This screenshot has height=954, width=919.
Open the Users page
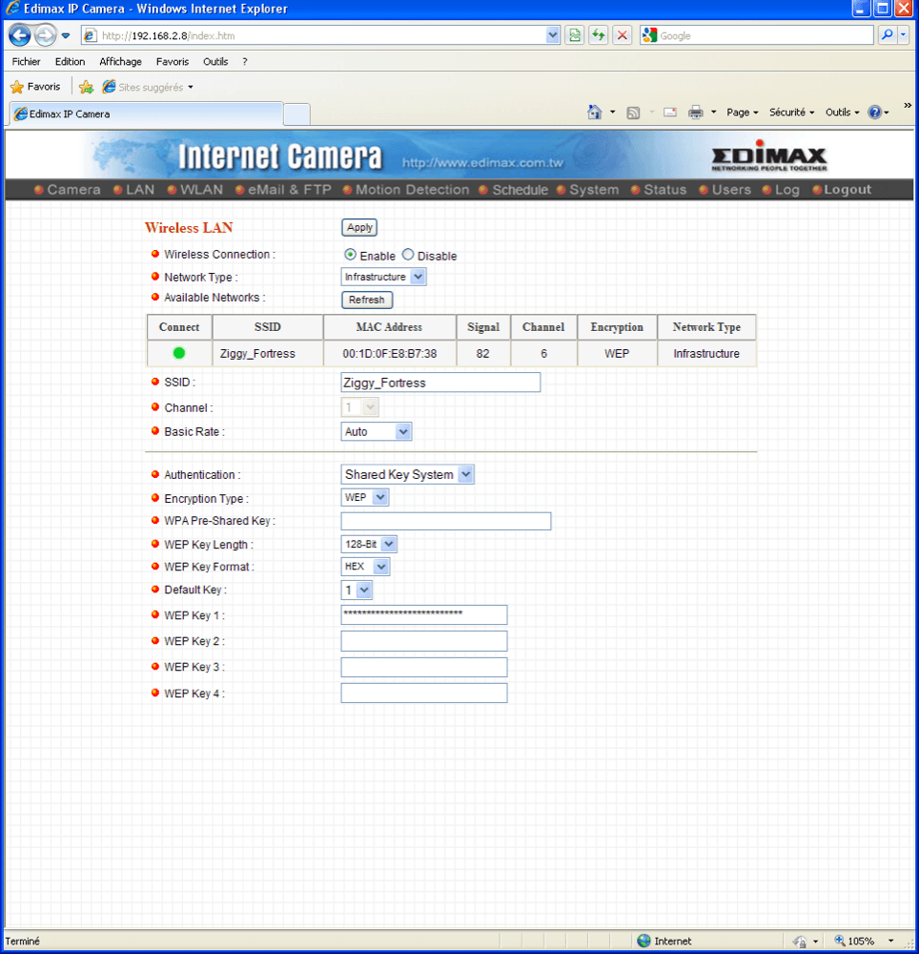725,190
